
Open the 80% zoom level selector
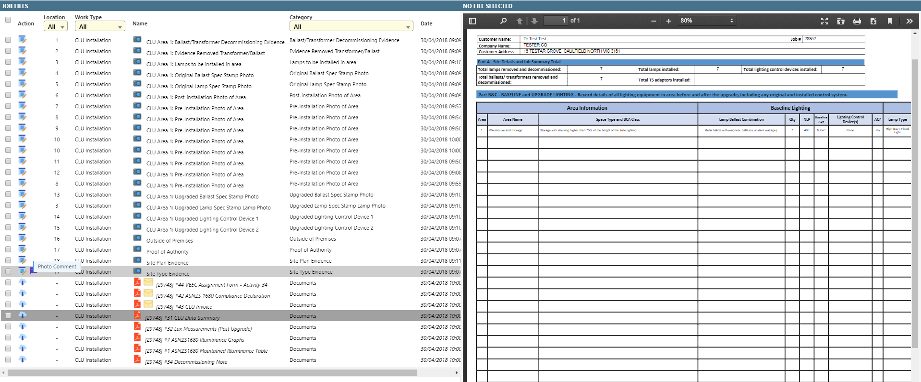(706, 21)
